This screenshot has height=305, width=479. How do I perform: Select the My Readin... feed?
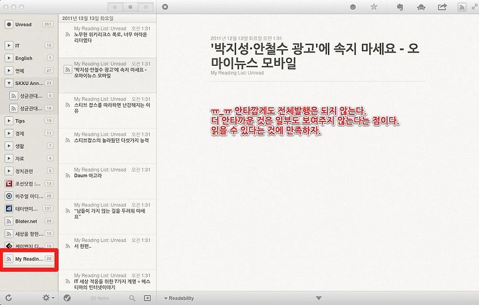coord(29,259)
